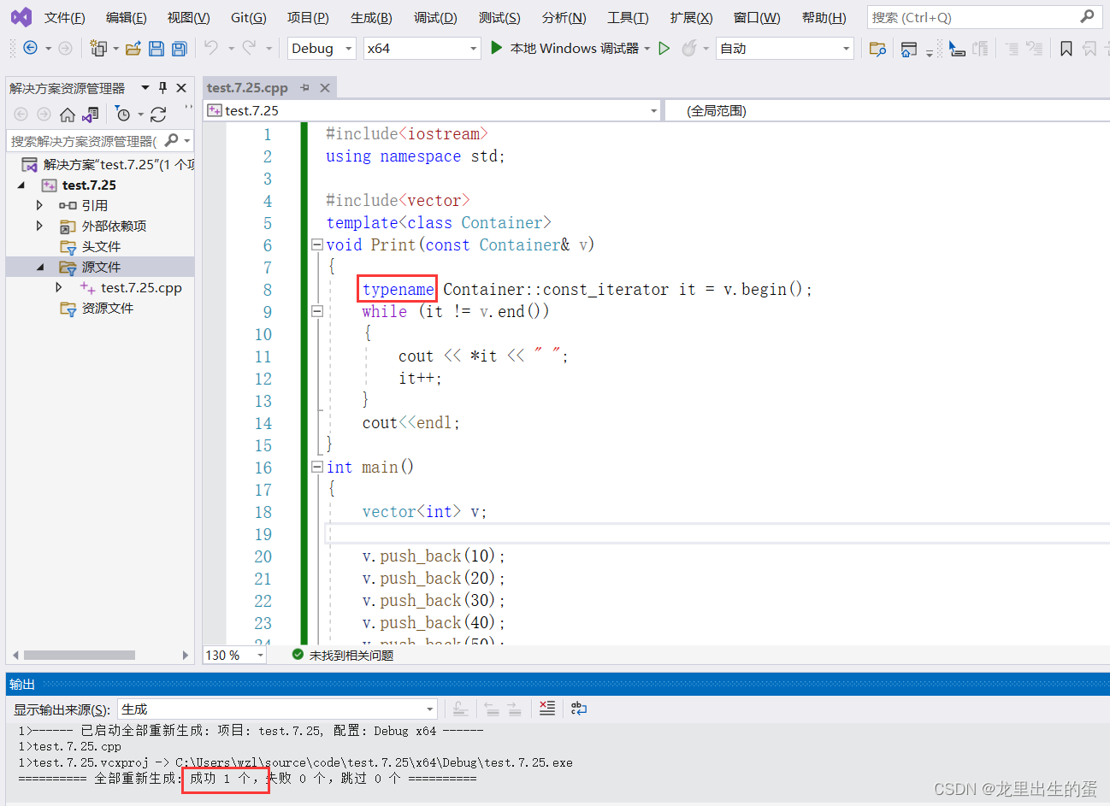This screenshot has width=1110, height=806.
Task: Click the Find in Files folder search icon
Action: 877,49
